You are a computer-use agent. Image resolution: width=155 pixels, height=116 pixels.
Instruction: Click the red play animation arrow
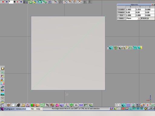[18, 2]
